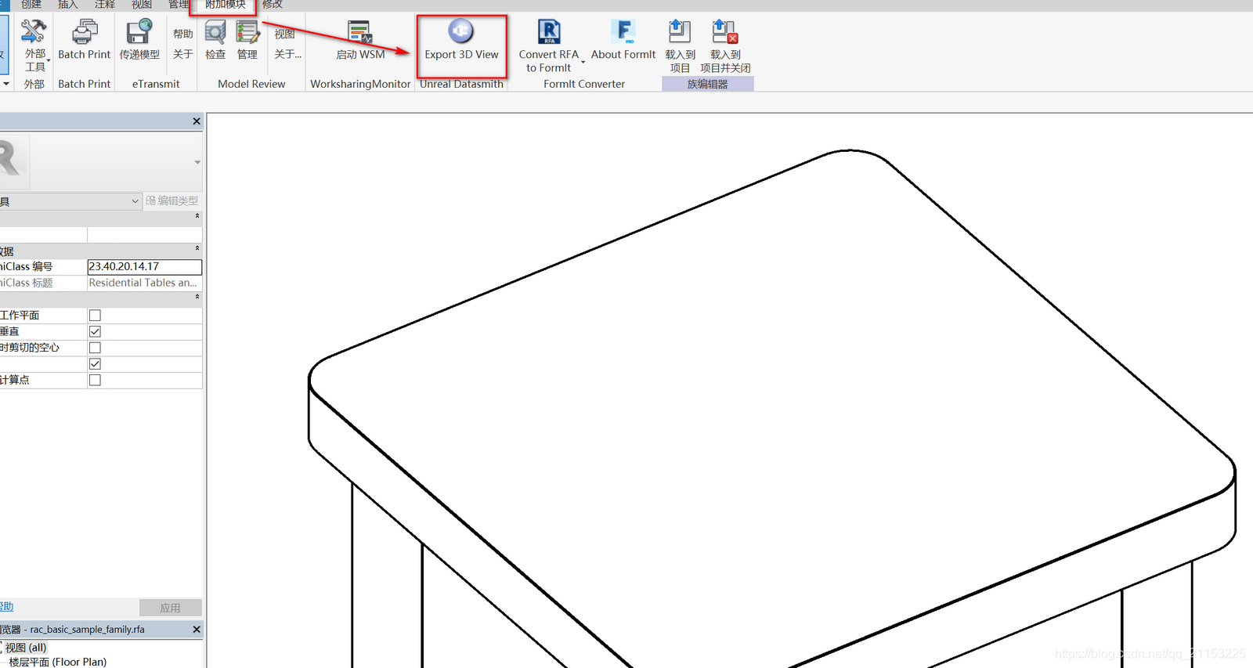Collapse the first properties group section
The image size is (1253, 668).
(197, 215)
